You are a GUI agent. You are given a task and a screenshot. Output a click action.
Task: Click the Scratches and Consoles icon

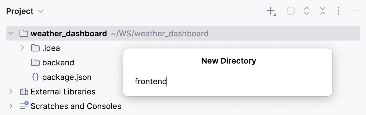coord(24,106)
